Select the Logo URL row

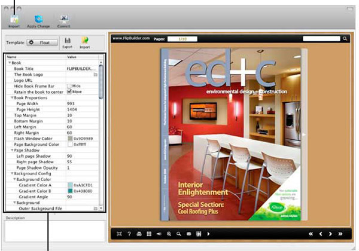pos(53,80)
